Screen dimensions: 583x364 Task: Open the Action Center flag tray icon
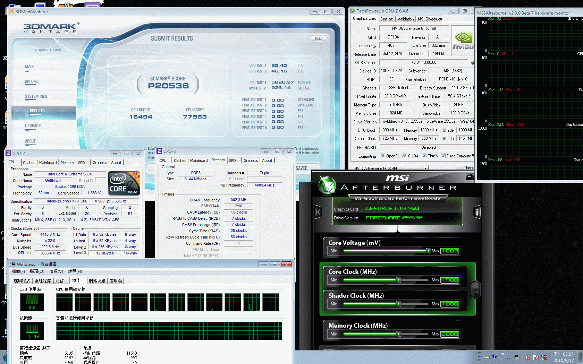pyautogui.click(x=536, y=357)
